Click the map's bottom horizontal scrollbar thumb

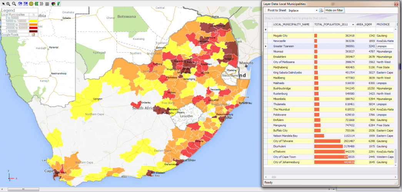[x=23, y=189]
